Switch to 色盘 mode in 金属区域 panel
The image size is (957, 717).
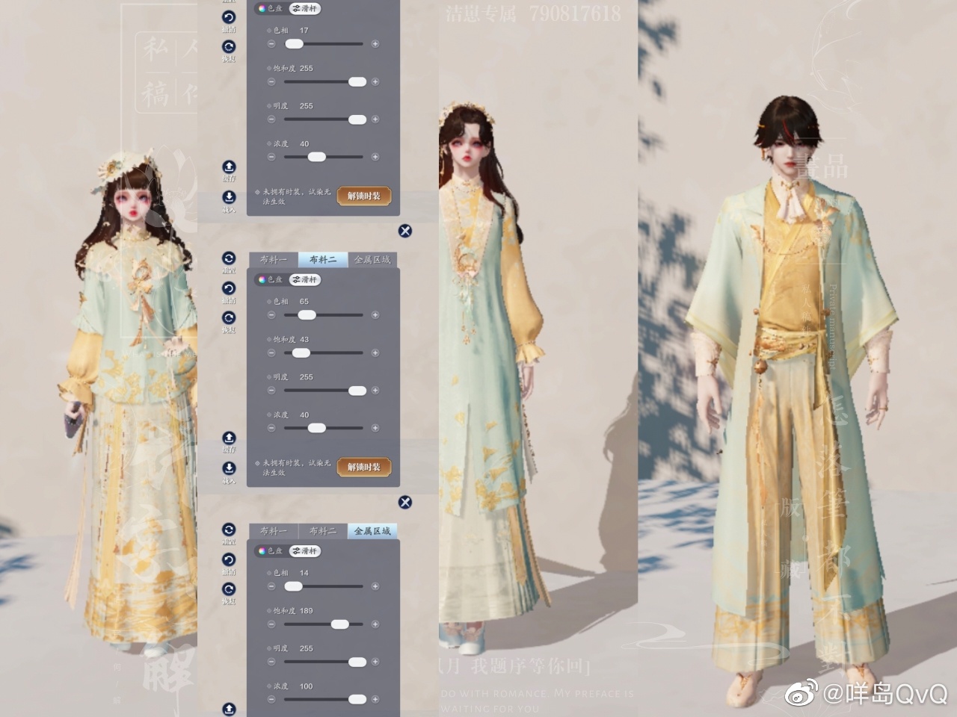pos(271,550)
